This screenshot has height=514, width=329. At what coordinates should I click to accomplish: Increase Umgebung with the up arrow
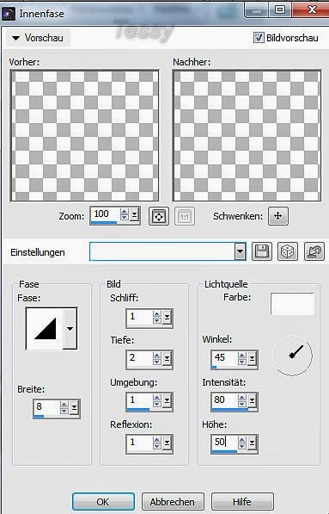pos(157,398)
